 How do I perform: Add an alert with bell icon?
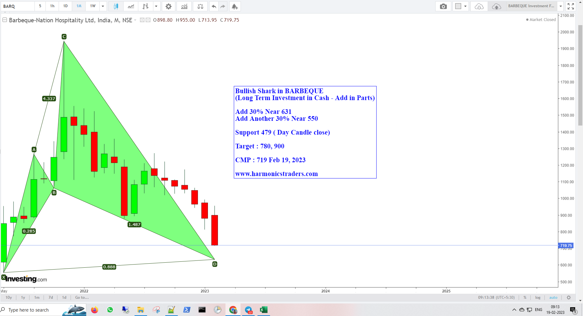pos(235,6)
